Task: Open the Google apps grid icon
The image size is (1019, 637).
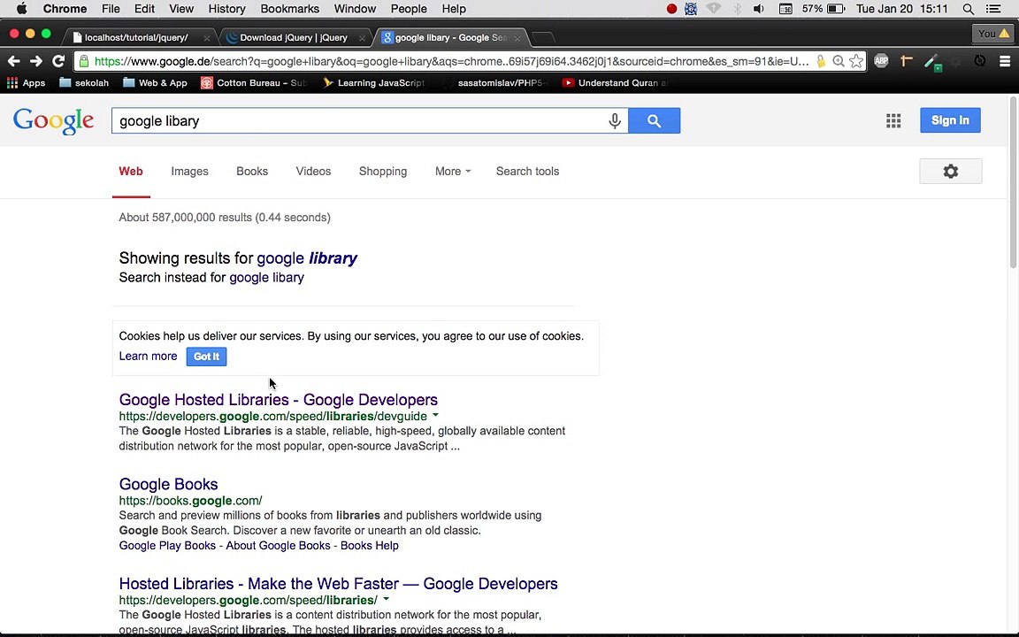Action: pyautogui.click(x=893, y=121)
